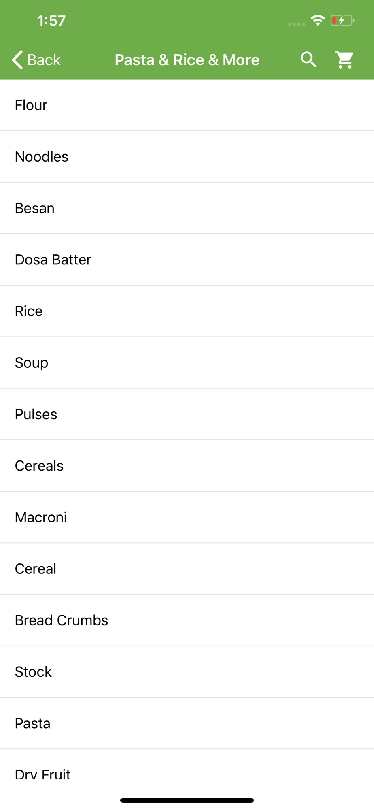Select the singular Cereal entry

click(x=36, y=569)
